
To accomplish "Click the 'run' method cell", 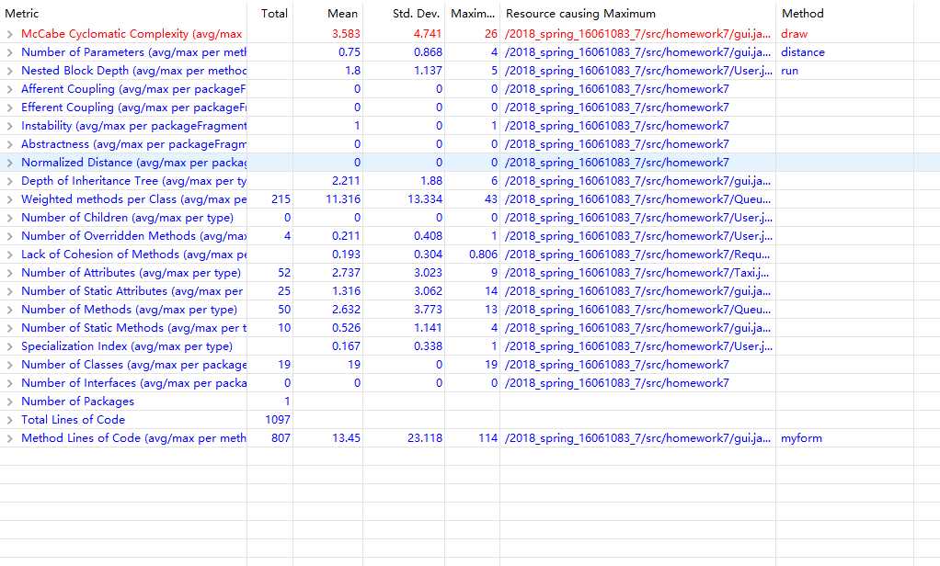I will [x=789, y=71].
